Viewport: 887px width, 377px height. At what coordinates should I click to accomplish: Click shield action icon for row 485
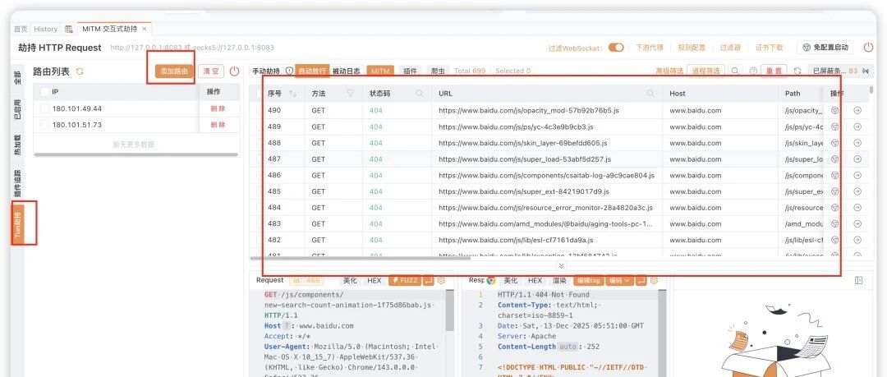[834, 191]
